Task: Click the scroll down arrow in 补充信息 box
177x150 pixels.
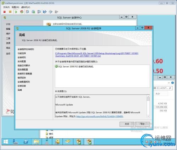Action: pos(148,116)
